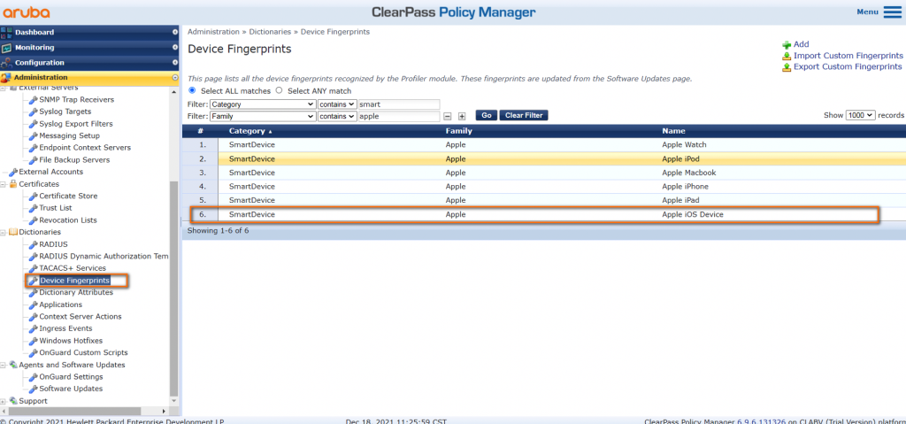Open the Category filter field dropdown
Viewport: 906px width, 424px height.
tap(262, 104)
